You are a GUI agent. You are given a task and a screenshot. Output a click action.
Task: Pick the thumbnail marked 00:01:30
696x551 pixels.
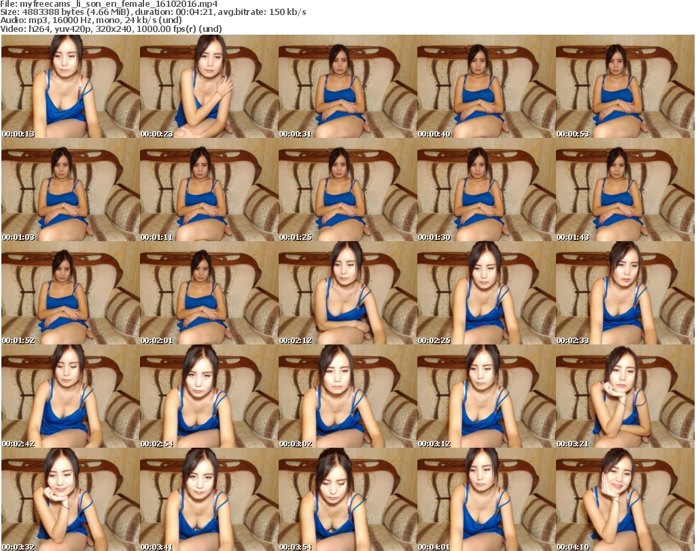click(486, 190)
